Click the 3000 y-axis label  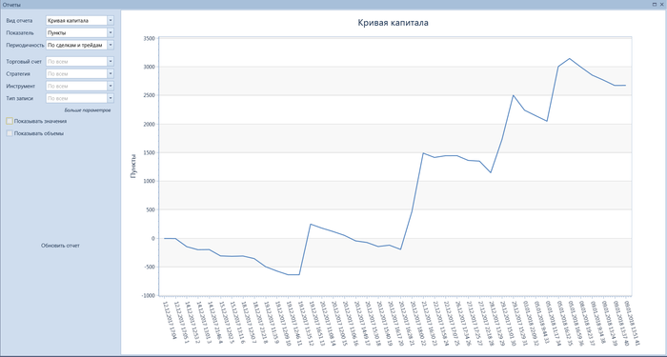(x=150, y=67)
